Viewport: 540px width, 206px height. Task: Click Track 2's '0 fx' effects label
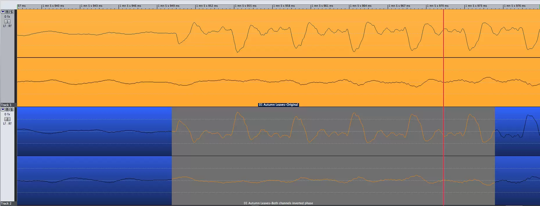7,114
